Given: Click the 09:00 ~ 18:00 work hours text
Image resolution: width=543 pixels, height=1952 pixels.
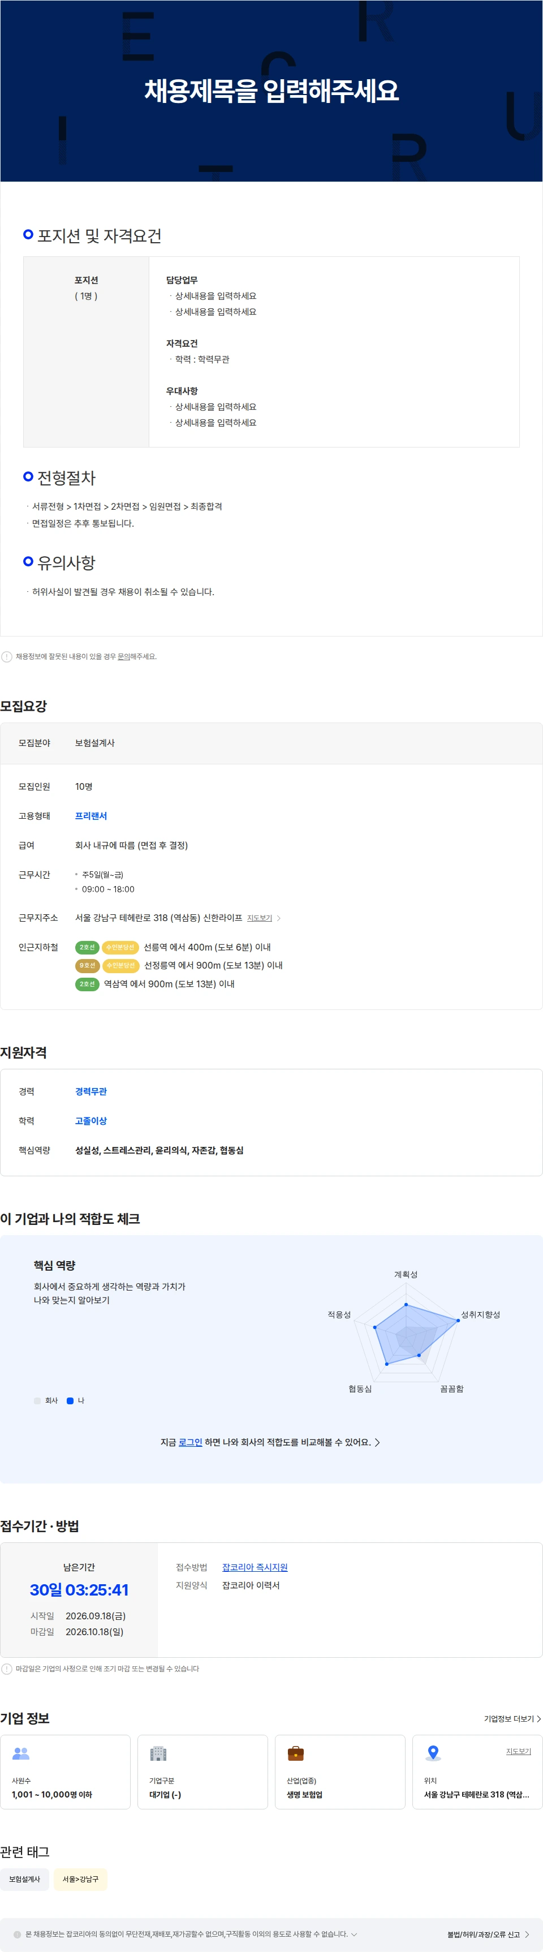Looking at the screenshot, I should tap(108, 889).
